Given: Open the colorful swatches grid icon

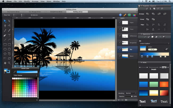Looking at the screenshot, I should point(134,15).
